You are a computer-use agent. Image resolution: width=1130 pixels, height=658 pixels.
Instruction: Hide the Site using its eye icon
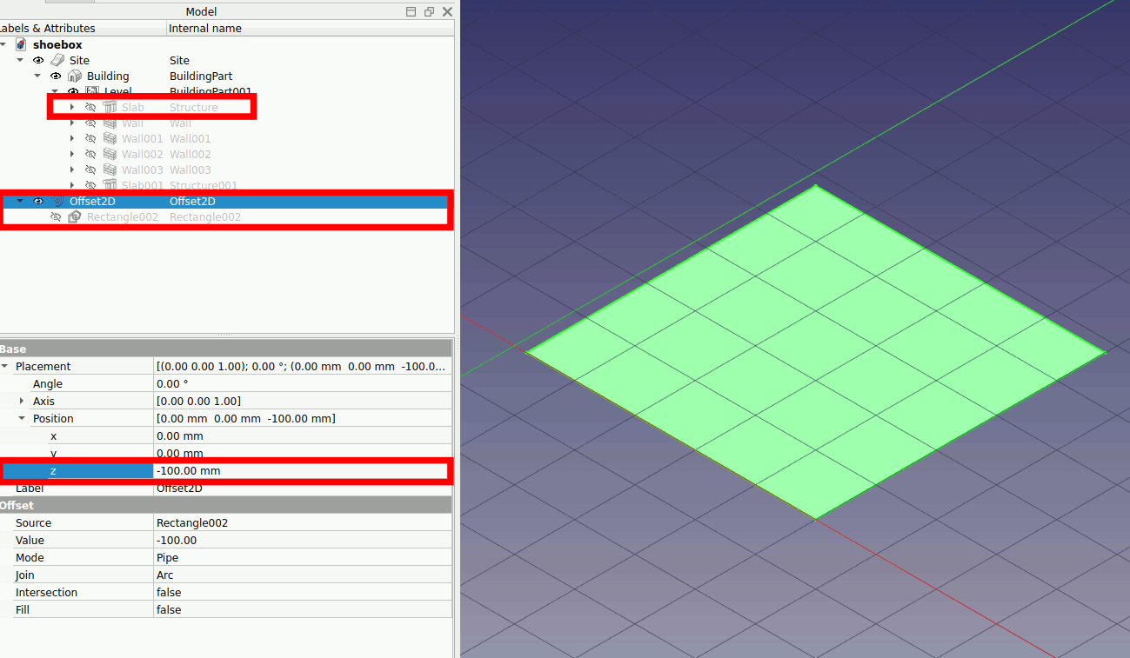tap(38, 60)
